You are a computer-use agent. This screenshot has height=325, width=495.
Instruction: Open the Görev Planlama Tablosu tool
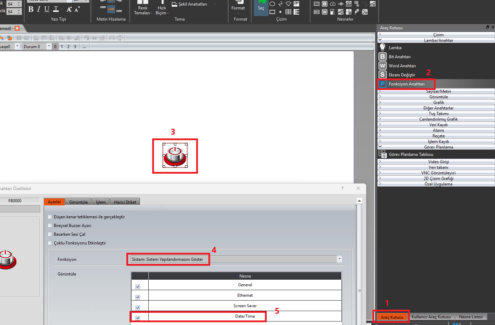[x=383, y=154]
